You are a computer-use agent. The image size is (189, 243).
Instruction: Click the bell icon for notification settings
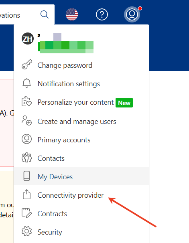[26, 83]
